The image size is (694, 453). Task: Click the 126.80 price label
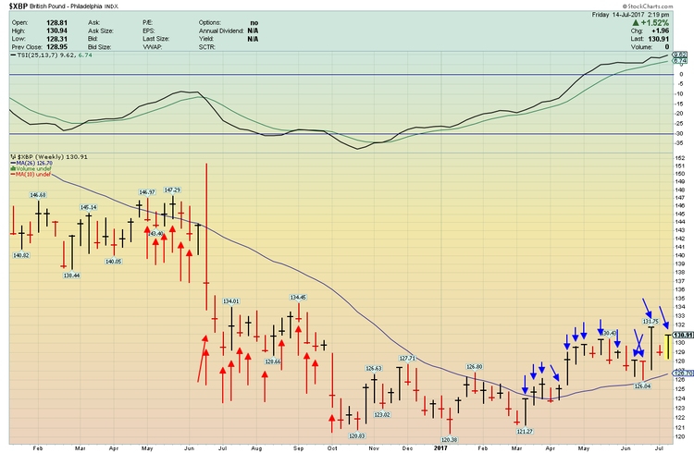click(x=474, y=367)
